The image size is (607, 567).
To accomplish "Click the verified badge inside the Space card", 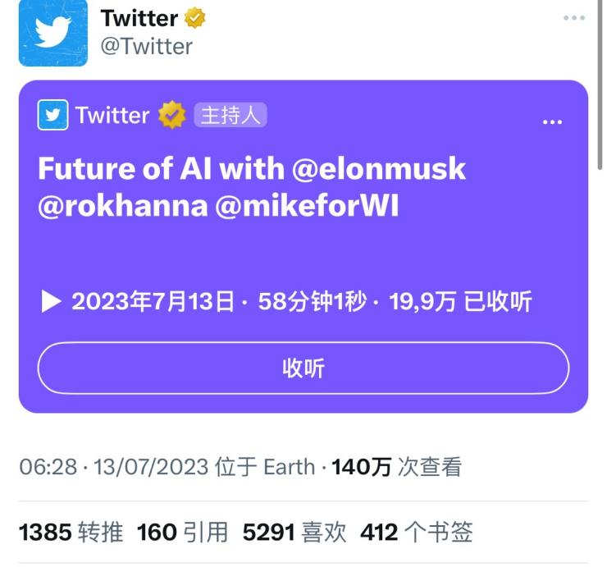I will [x=172, y=115].
